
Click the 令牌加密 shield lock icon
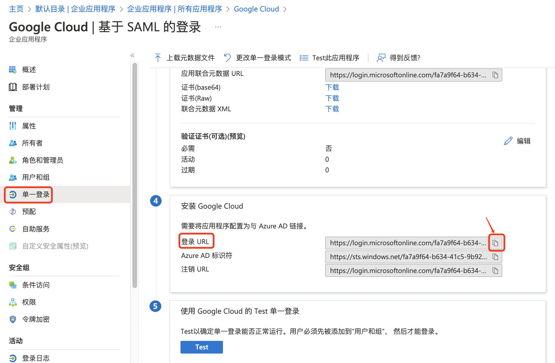(13, 319)
